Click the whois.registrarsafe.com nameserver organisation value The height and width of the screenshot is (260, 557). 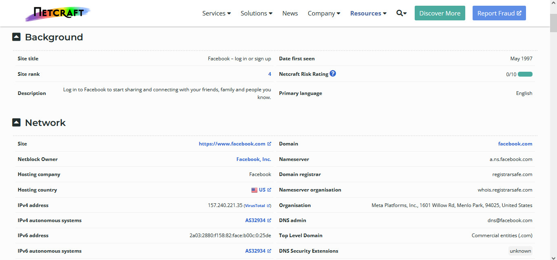[505, 190]
